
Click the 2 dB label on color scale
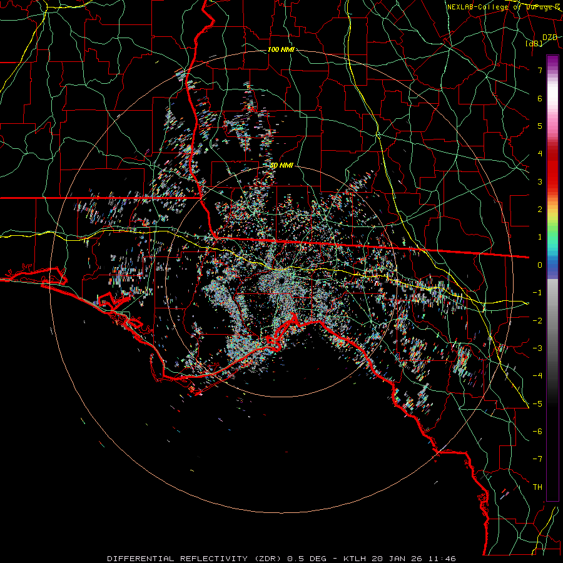tap(540, 210)
